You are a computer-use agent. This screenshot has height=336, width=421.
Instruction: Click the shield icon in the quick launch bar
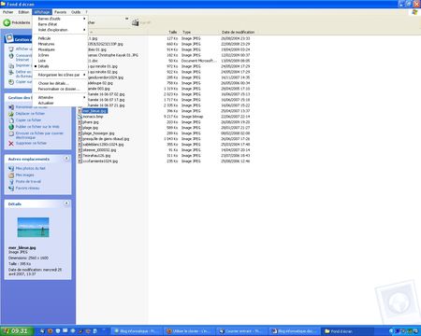[x=58, y=331]
